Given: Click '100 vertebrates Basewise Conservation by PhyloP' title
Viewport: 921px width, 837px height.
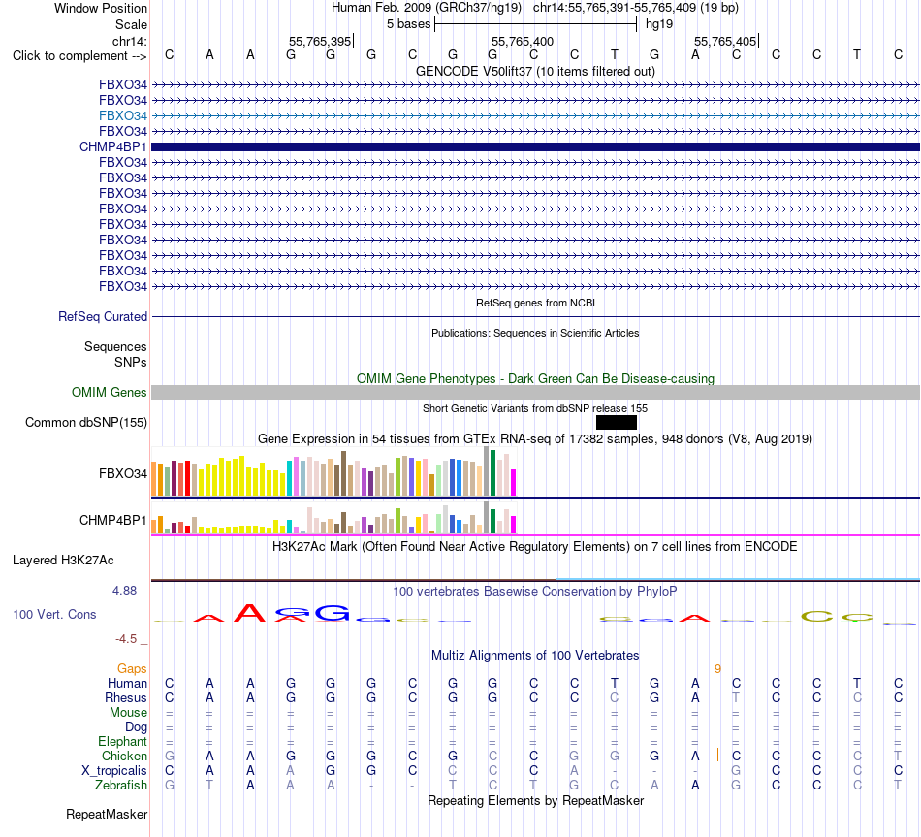Looking at the screenshot, I should pyautogui.click(x=535, y=592).
